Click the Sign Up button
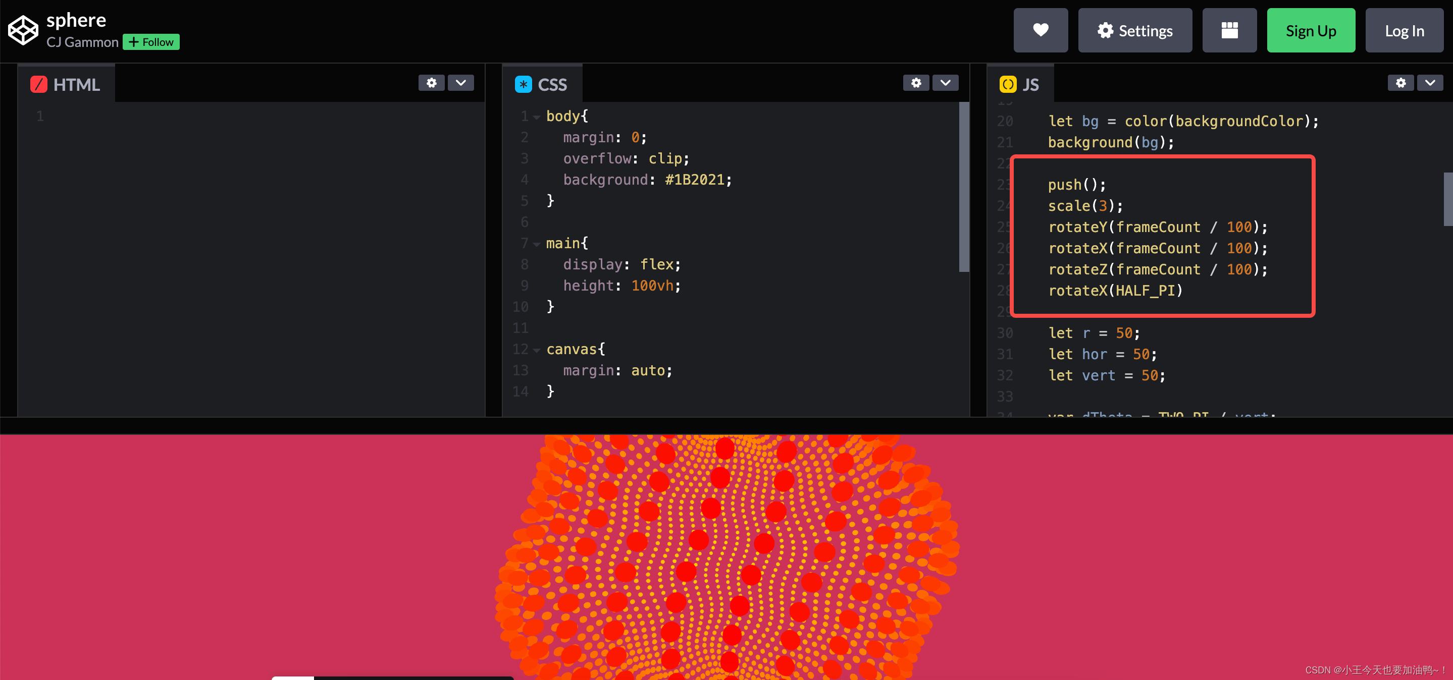This screenshot has width=1453, height=680. click(x=1310, y=30)
